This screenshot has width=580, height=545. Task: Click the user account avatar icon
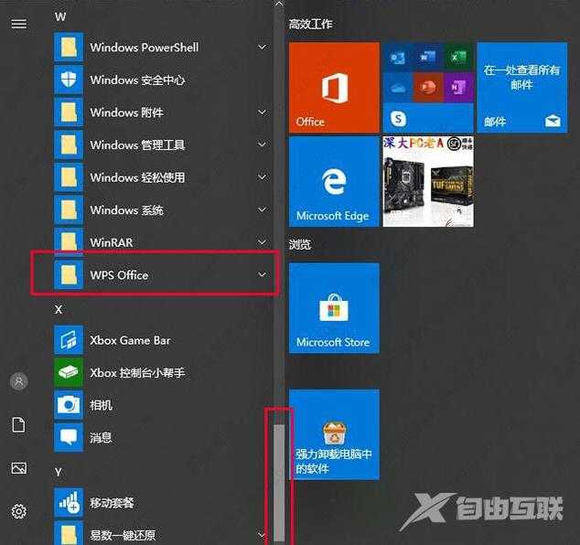pos(19,381)
